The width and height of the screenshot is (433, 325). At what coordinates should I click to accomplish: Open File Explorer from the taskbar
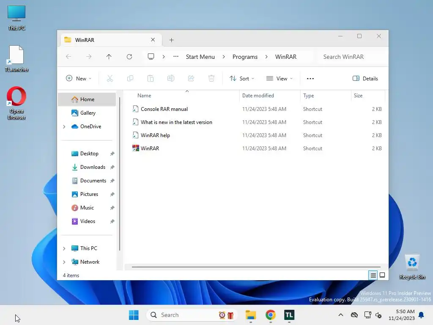[251, 315]
